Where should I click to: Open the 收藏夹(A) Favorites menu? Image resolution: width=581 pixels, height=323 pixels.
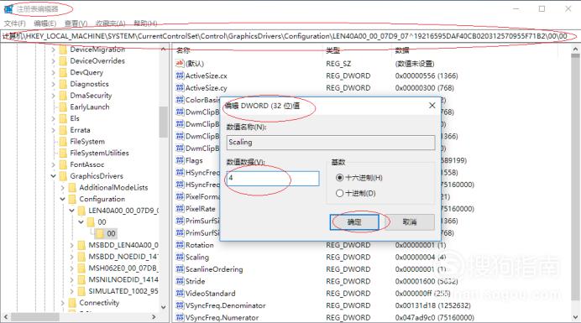click(111, 23)
